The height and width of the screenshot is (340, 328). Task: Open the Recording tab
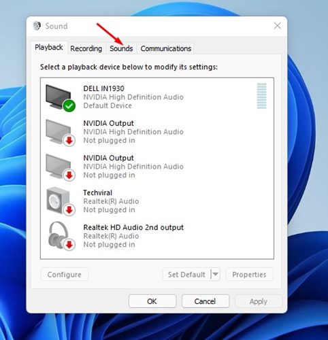[86, 48]
